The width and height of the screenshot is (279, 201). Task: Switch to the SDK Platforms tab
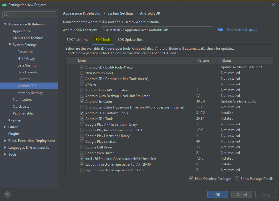coord(77,40)
